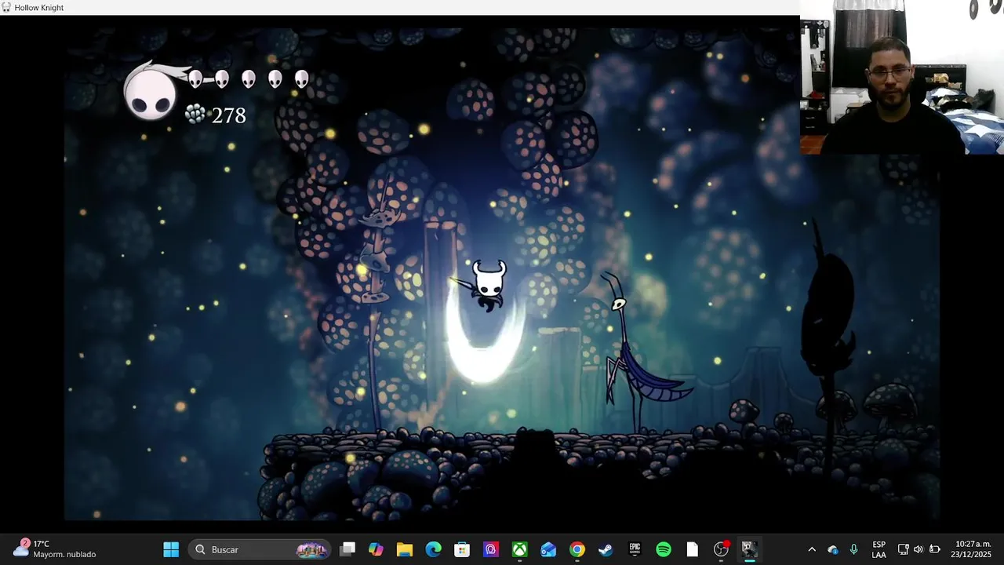This screenshot has height=565, width=1004.
Task: Open Google Chrome from the taskbar
Action: (x=577, y=549)
